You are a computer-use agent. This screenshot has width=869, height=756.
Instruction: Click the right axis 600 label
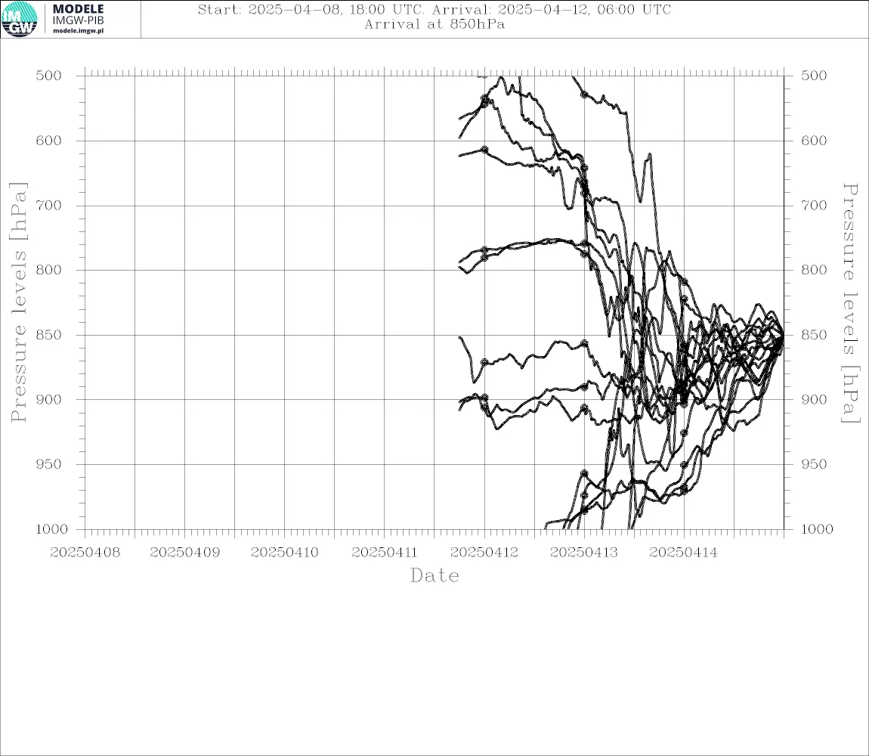814,141
